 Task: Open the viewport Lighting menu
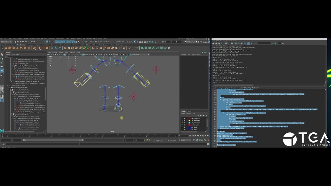point(61,52)
